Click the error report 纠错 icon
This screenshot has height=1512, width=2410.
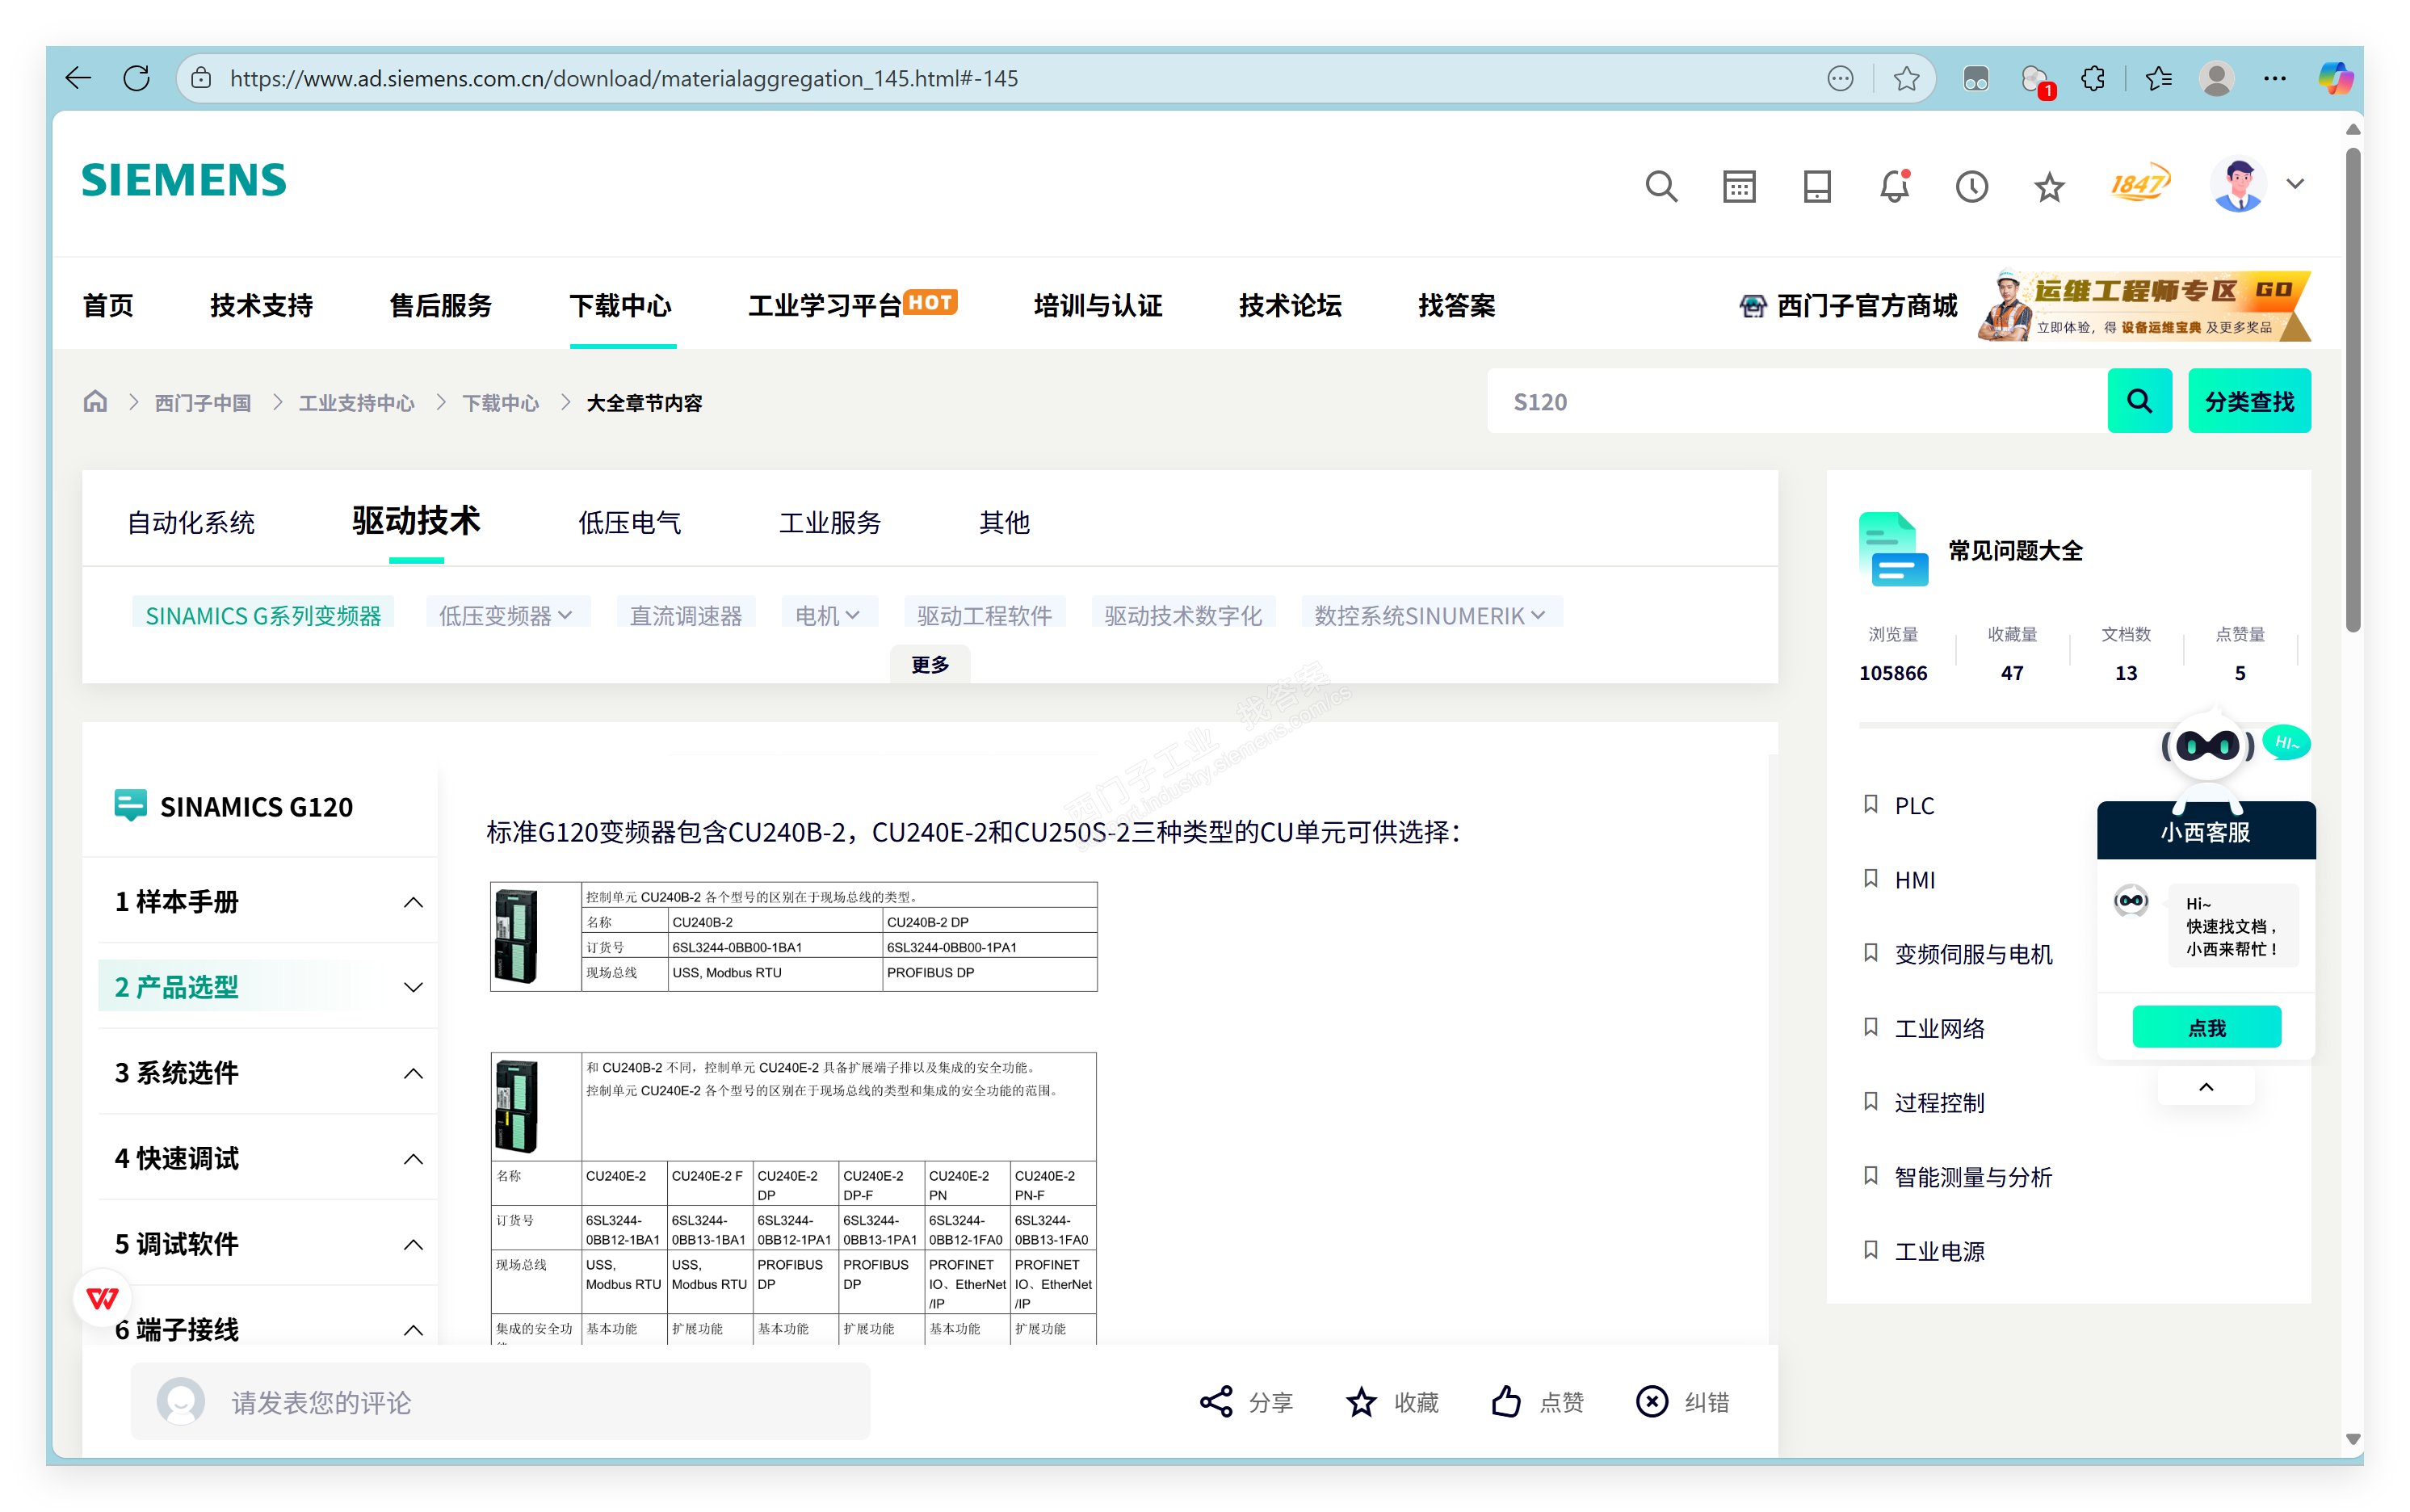point(1652,1402)
